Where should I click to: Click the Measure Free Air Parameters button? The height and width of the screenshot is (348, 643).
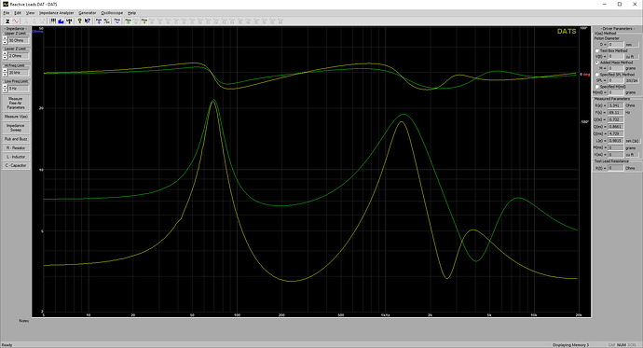[16, 103]
